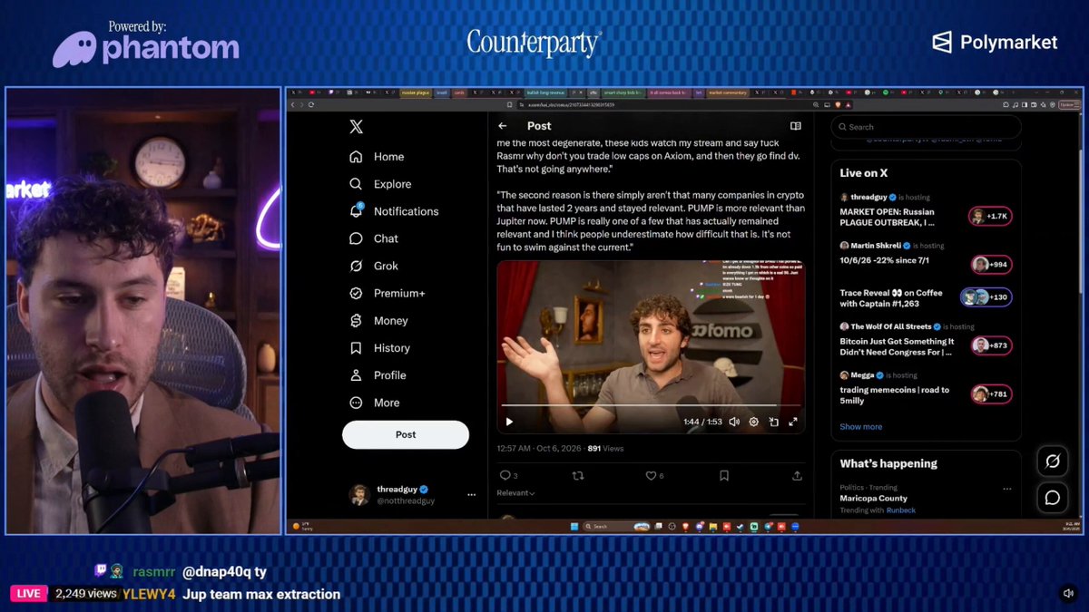Open the floating chat bubble button
1089x612 pixels.
click(x=1053, y=498)
